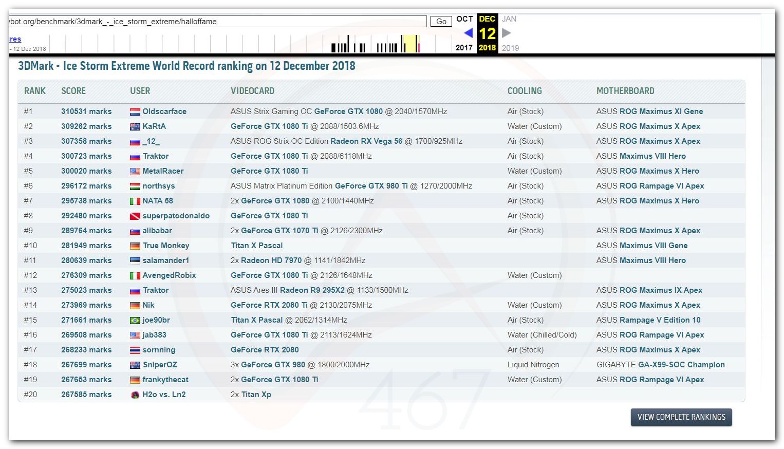This screenshot has height=449, width=784.
Task: Click the COOLING column header
Action: [525, 91]
